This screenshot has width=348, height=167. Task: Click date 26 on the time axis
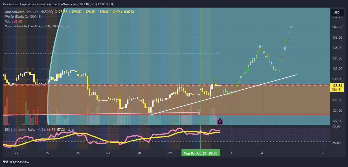(x=78, y=153)
